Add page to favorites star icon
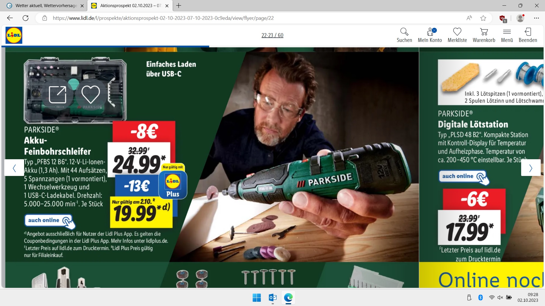This screenshot has height=306, width=545. click(x=483, y=18)
